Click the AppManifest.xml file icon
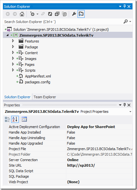 (21, 76)
